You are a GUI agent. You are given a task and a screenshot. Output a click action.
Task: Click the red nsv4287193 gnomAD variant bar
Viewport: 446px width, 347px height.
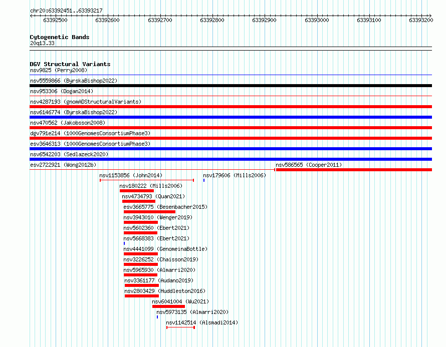(231, 107)
